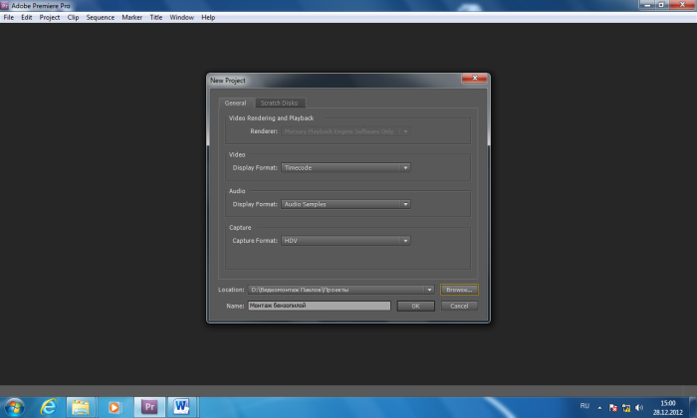Open the Edit menu
Viewport: 697px width, 418px height.
pos(27,17)
